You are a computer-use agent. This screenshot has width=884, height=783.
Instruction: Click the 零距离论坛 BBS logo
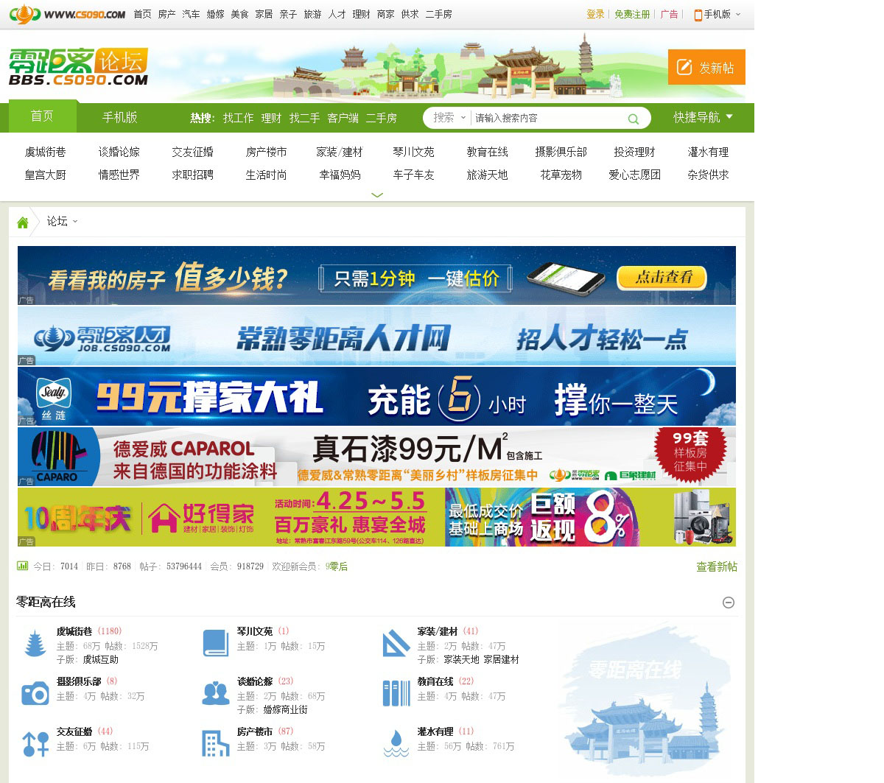point(78,67)
